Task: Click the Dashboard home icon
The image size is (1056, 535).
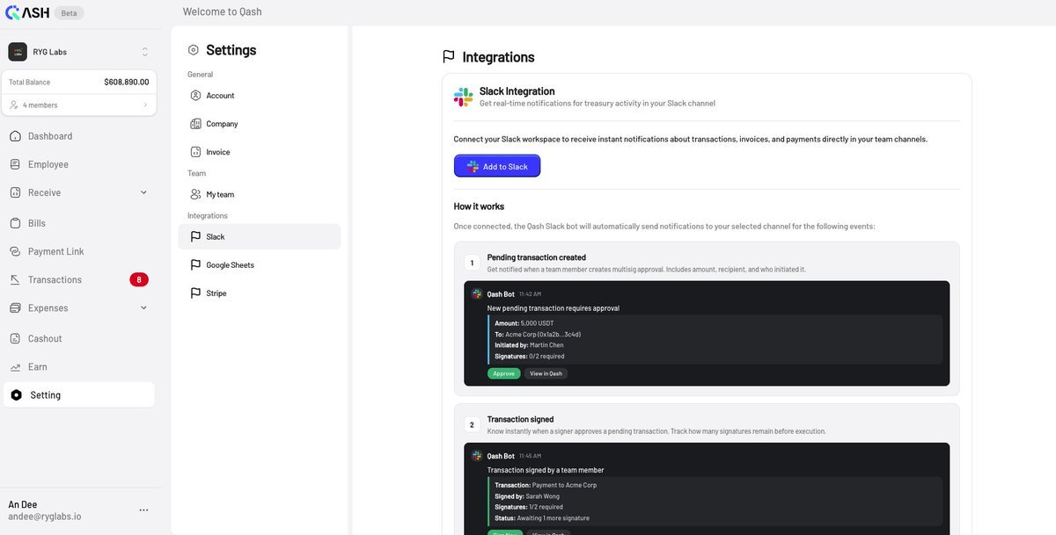Action: (16, 136)
